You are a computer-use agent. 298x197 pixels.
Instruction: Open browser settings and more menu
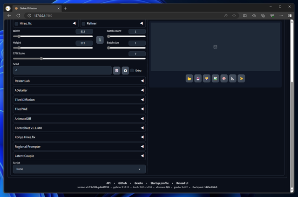(281, 15)
